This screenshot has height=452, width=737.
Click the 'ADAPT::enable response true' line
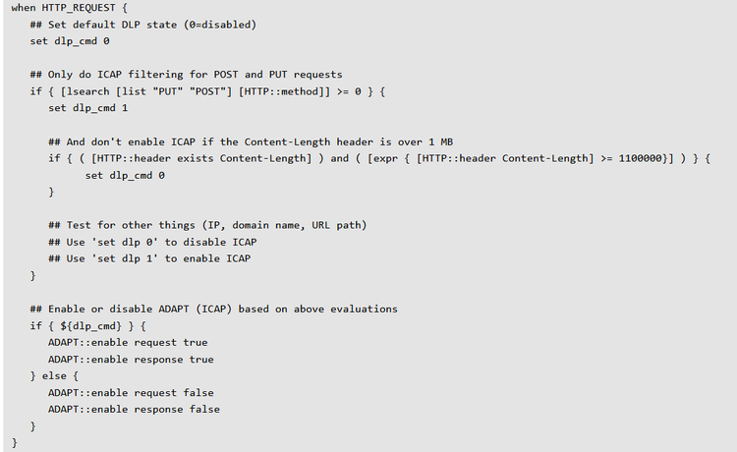pyautogui.click(x=131, y=359)
